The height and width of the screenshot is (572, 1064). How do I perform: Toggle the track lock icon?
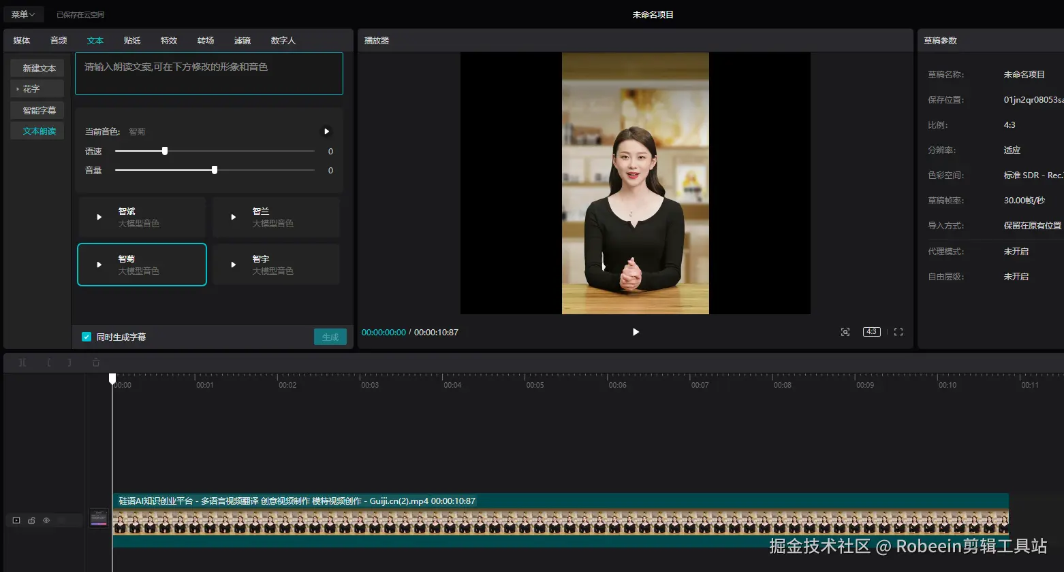pyautogui.click(x=31, y=520)
